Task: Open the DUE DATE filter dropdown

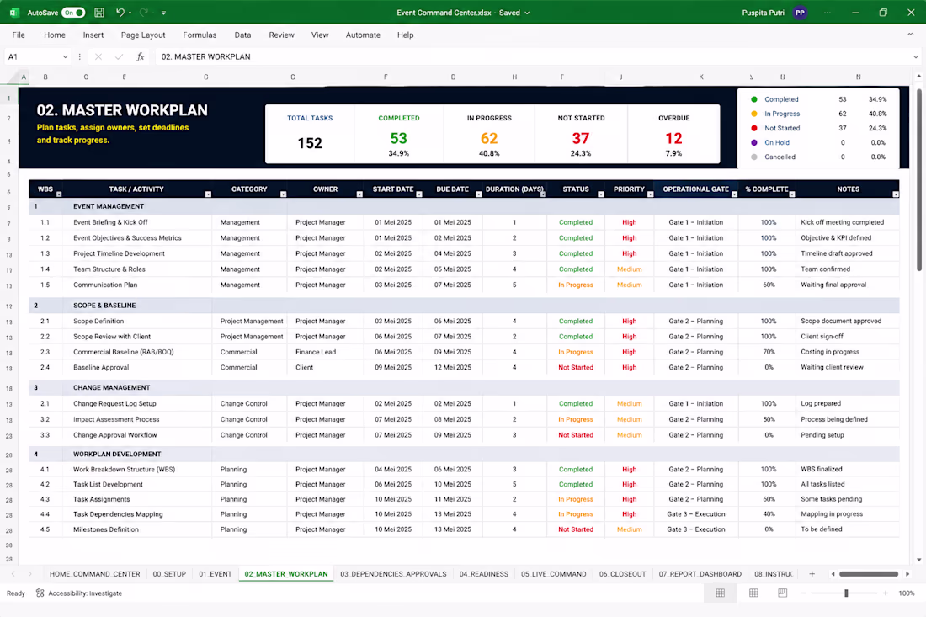Action: coord(478,194)
